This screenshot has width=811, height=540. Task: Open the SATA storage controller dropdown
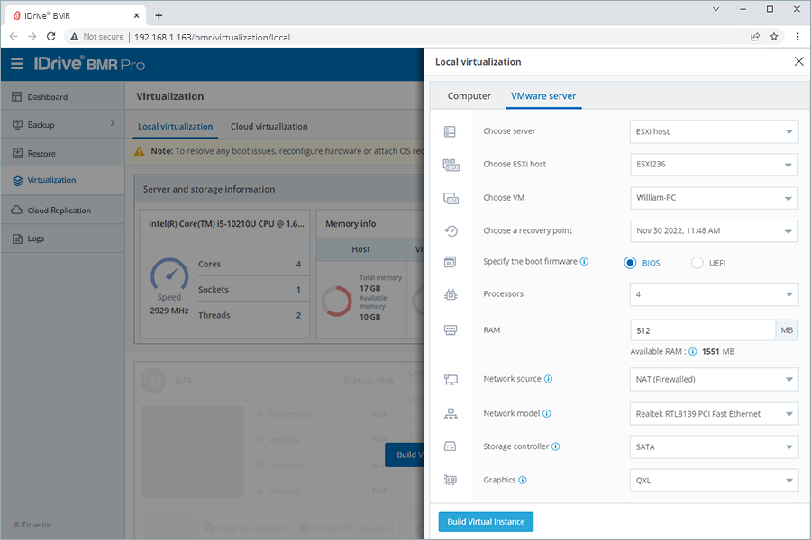pyautogui.click(x=714, y=446)
